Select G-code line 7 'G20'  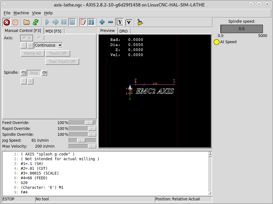(x=24, y=183)
